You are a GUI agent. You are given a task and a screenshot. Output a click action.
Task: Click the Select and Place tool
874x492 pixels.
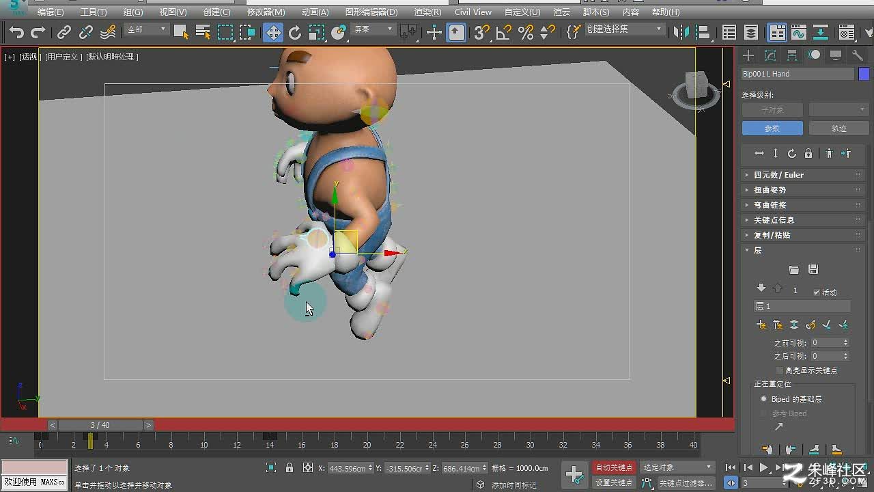pos(339,32)
